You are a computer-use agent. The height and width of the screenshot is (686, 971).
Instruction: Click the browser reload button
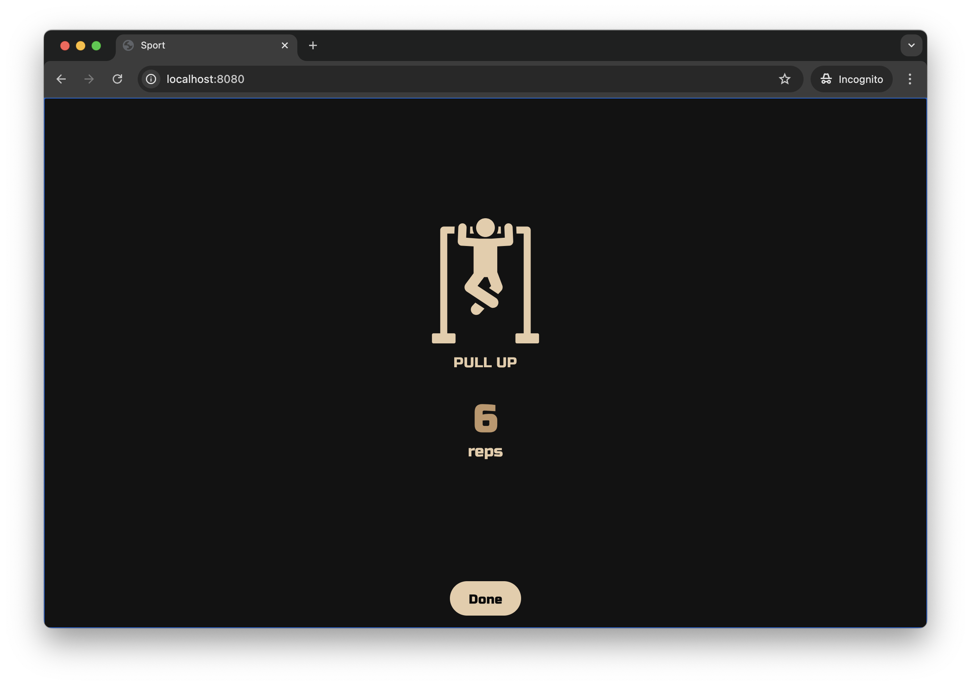click(118, 79)
